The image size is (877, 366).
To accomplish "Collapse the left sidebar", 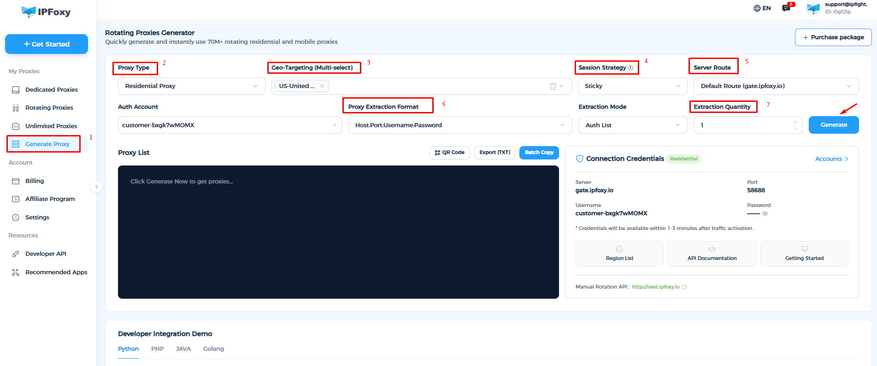I will (97, 187).
